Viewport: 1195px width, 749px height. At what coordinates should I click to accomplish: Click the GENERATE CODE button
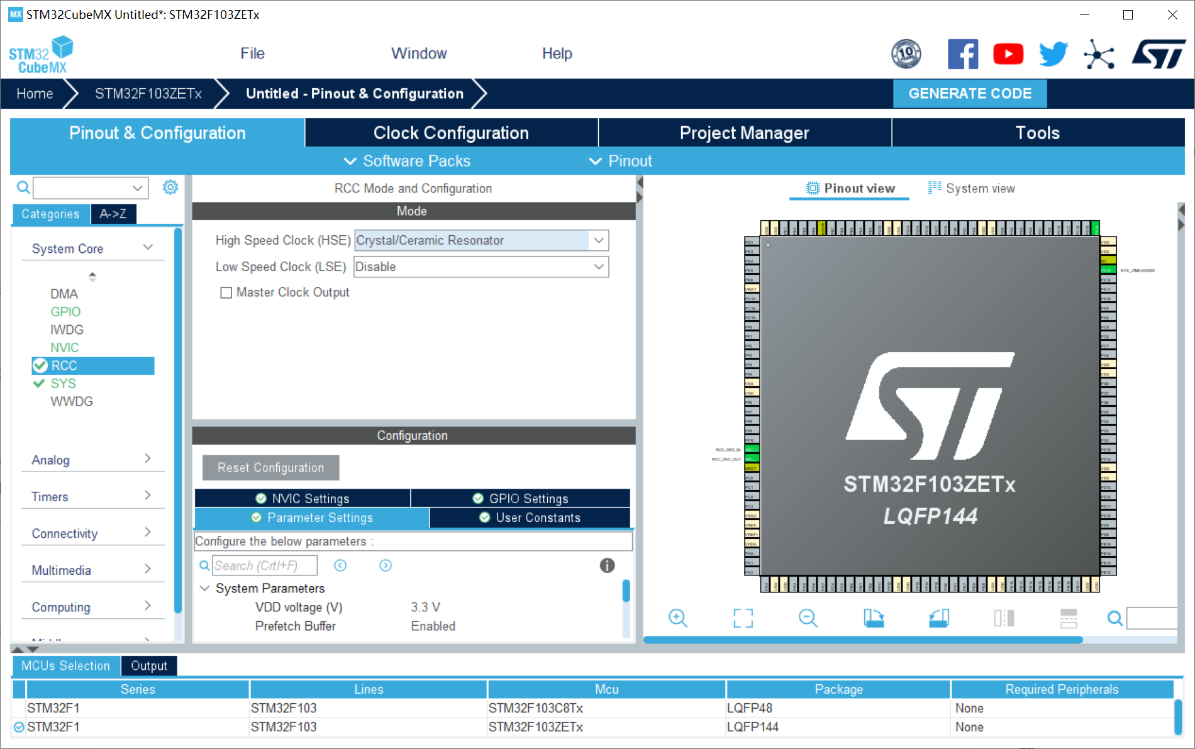pos(970,94)
